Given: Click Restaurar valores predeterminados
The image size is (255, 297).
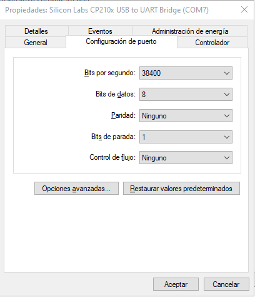Looking at the screenshot, I should point(181,189).
